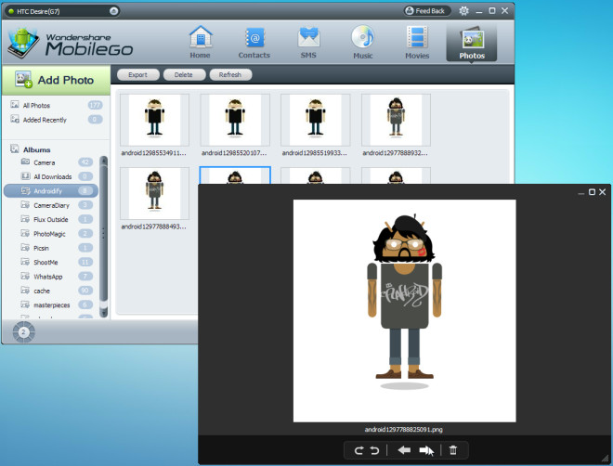Click the filename android1297788825091.png
Viewport: 613px width, 466px height.
point(403,429)
